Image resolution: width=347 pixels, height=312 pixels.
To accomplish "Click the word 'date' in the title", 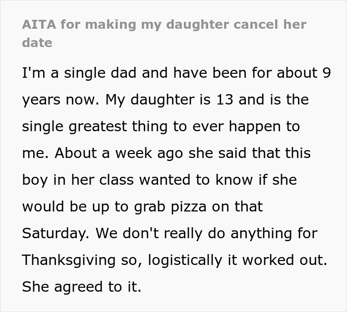I will [x=37, y=43].
